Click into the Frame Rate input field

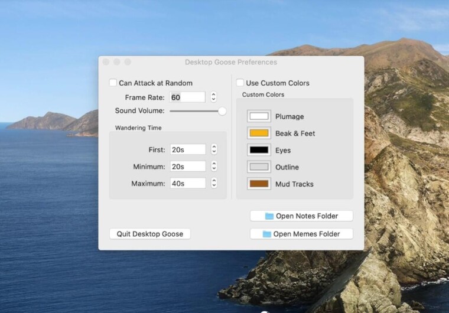click(x=187, y=97)
